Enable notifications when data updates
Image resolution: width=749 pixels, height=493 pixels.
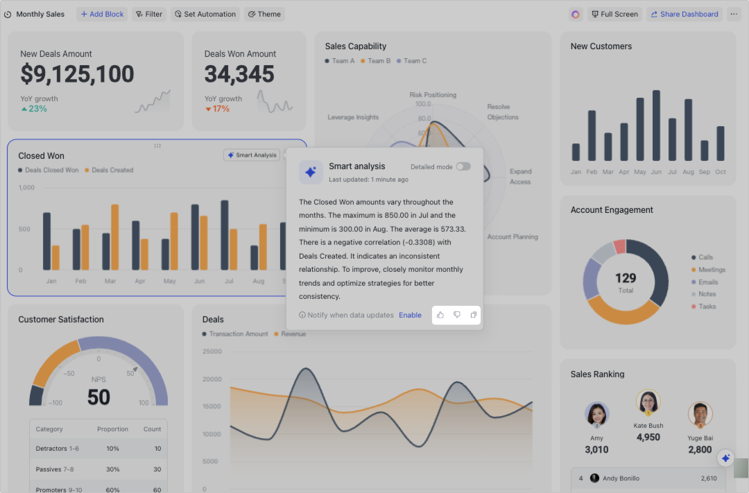pos(410,315)
